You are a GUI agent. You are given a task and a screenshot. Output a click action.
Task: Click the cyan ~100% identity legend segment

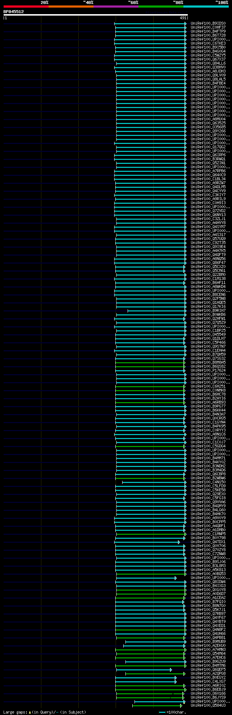click(x=206, y=7)
